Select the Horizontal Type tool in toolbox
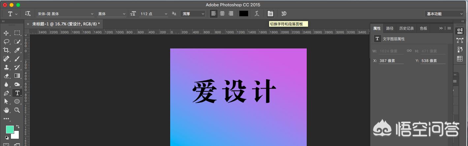Viewport: 468px width, 146px height. click(x=17, y=93)
